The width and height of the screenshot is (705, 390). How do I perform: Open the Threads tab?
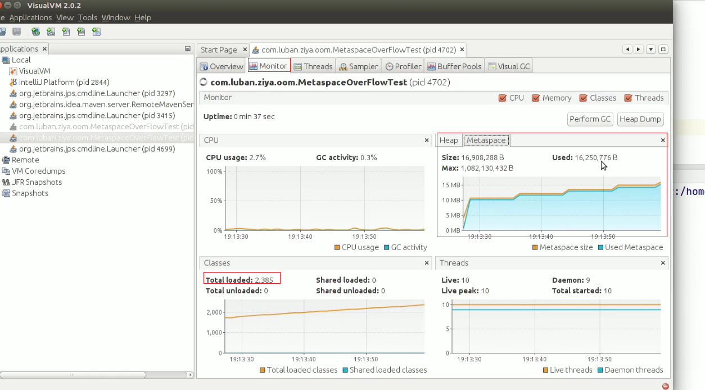point(313,66)
